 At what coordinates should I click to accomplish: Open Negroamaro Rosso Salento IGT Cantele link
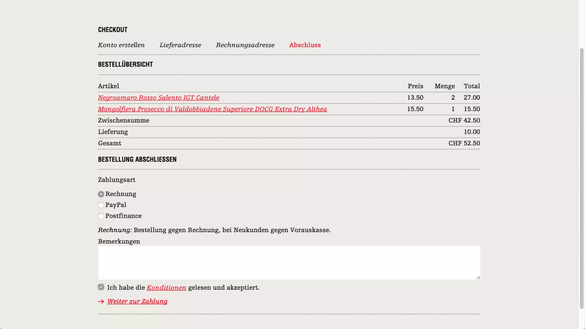(159, 98)
